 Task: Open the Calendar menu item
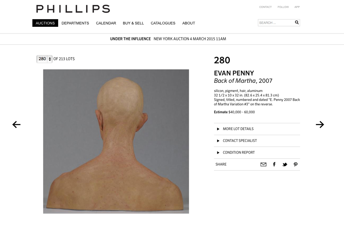click(106, 23)
